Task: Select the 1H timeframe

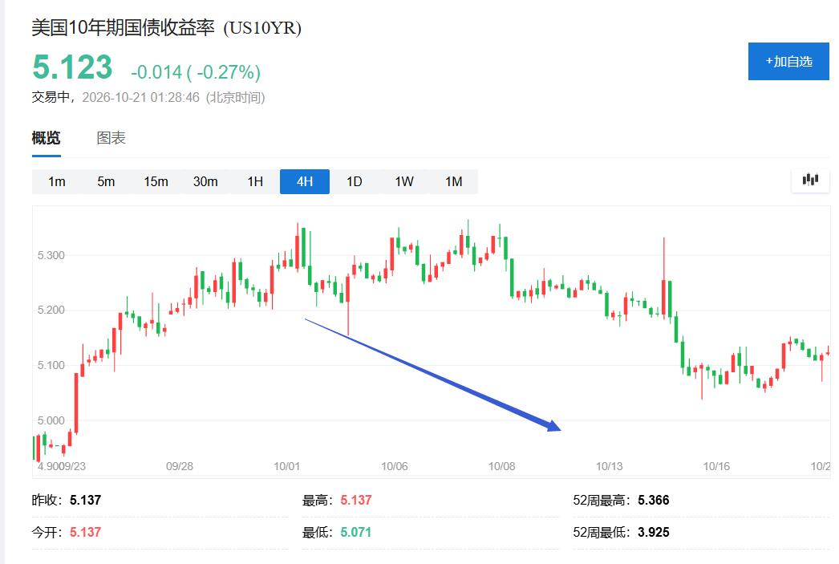Action: (255, 182)
